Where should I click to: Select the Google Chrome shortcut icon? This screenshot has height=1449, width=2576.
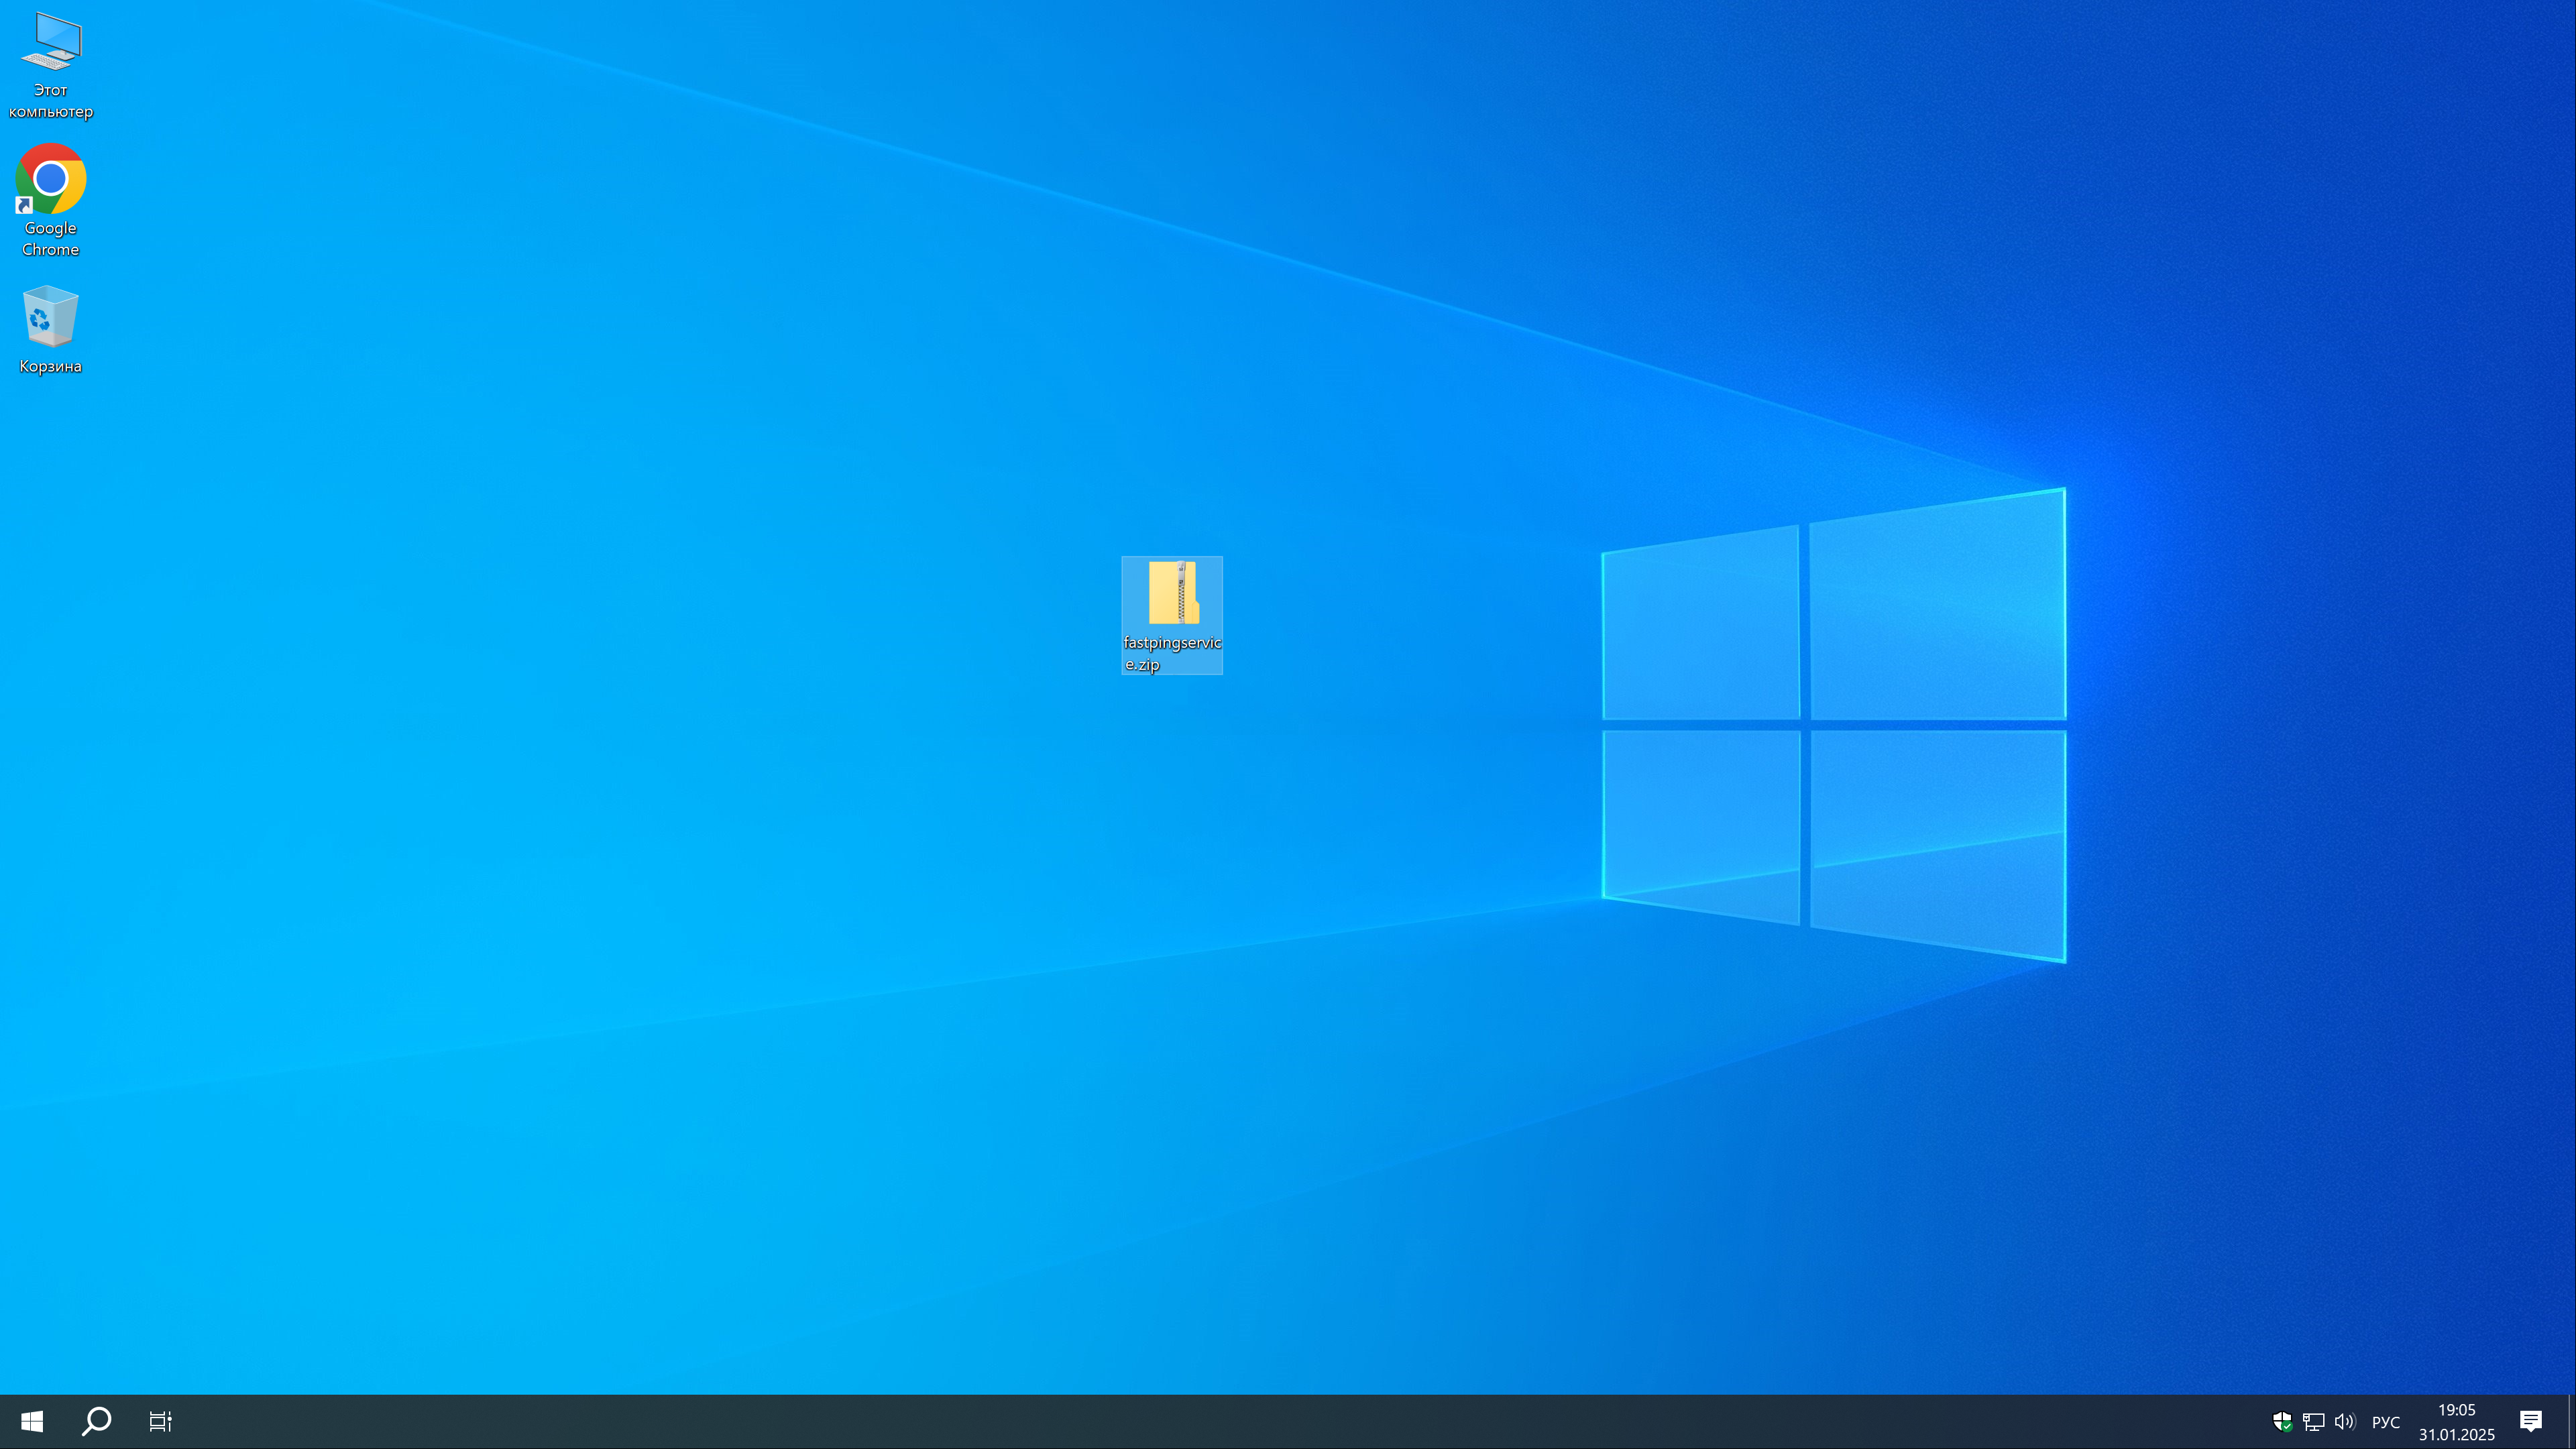(x=51, y=180)
